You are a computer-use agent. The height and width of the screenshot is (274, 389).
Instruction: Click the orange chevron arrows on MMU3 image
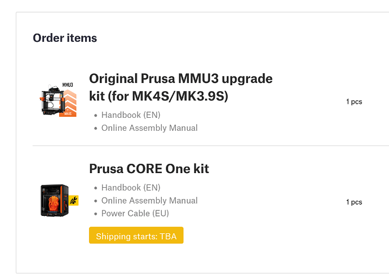coord(69,100)
